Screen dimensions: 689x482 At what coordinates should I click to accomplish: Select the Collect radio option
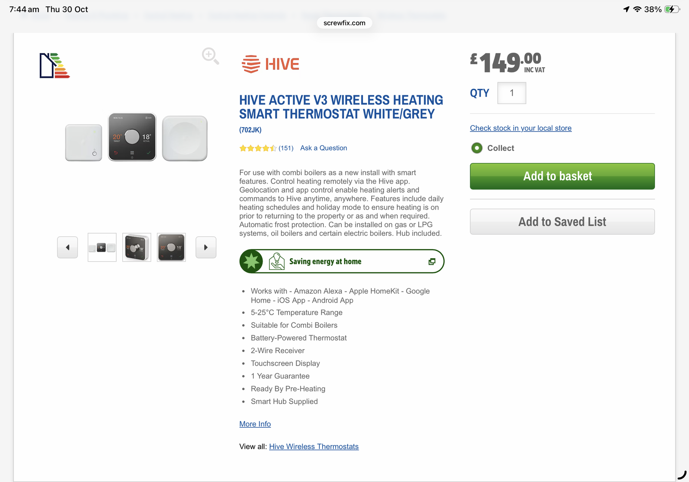pos(477,148)
